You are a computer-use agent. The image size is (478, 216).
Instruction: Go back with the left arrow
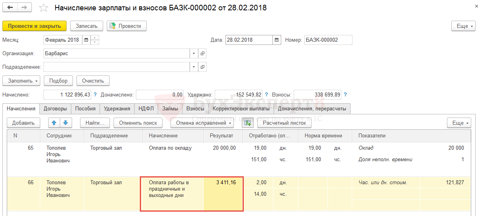click(10, 8)
